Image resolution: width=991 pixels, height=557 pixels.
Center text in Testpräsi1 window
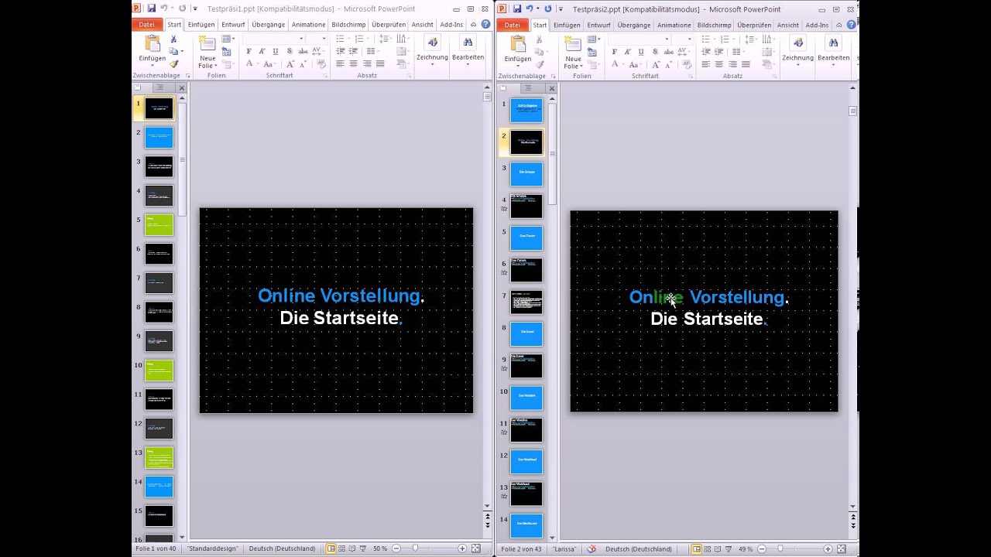(353, 64)
